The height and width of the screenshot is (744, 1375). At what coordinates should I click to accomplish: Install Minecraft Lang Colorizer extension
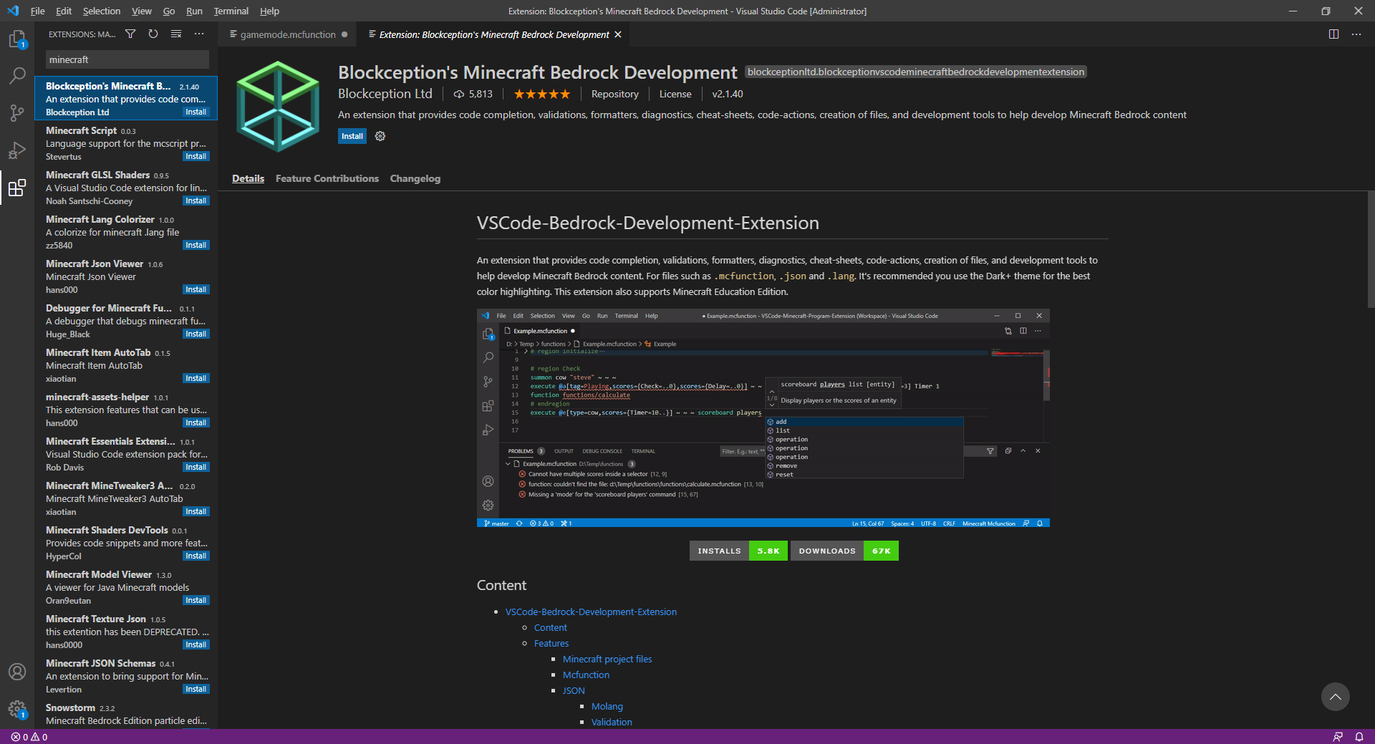(196, 246)
